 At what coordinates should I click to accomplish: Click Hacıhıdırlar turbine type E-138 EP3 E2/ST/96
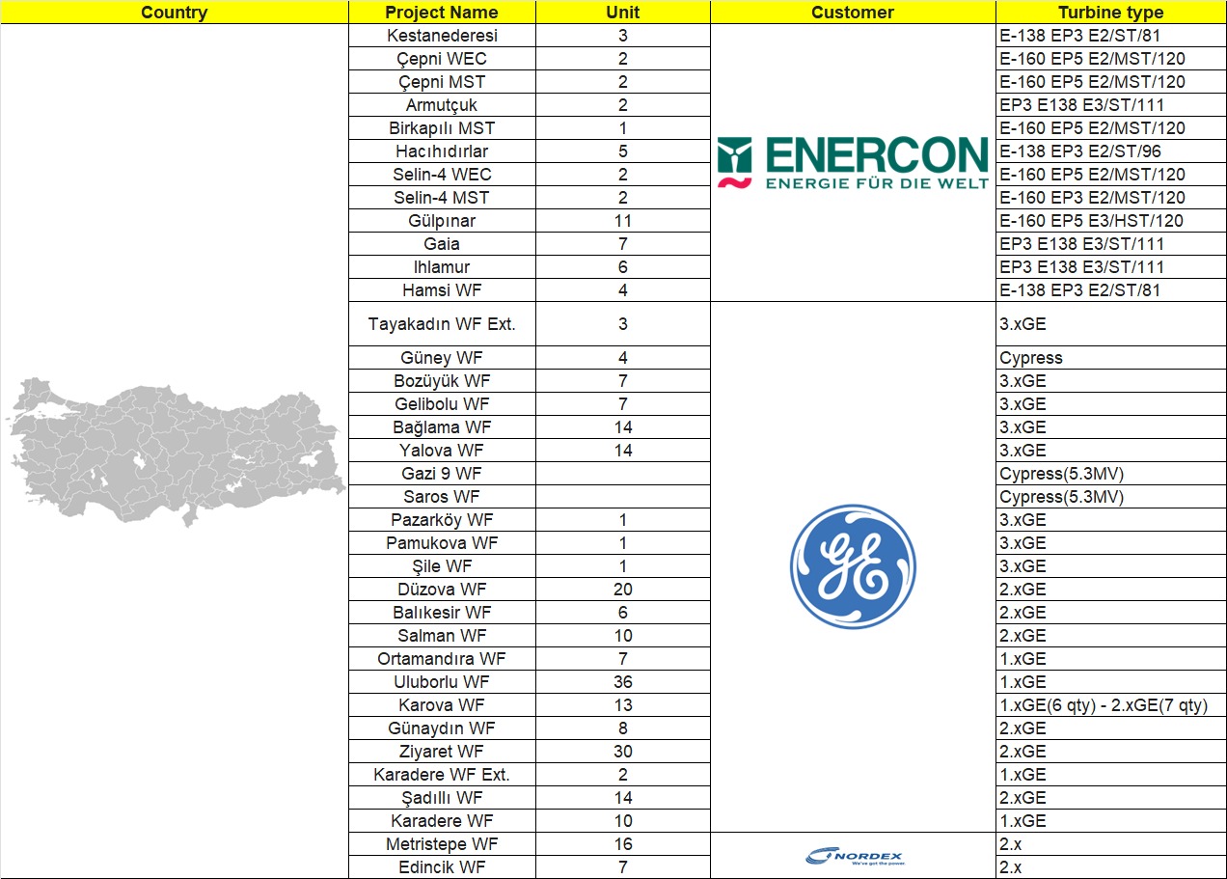(x=1110, y=151)
